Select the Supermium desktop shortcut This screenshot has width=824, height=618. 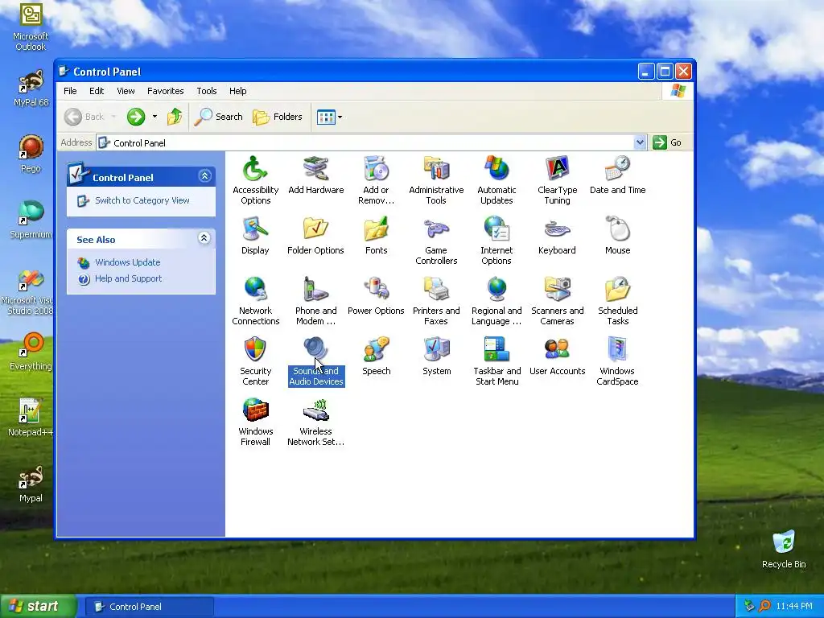[x=31, y=219]
